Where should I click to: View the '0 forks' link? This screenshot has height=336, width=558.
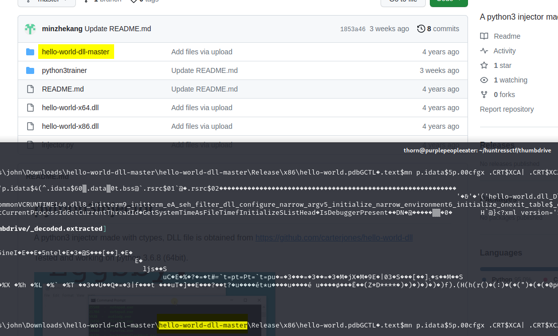click(504, 95)
